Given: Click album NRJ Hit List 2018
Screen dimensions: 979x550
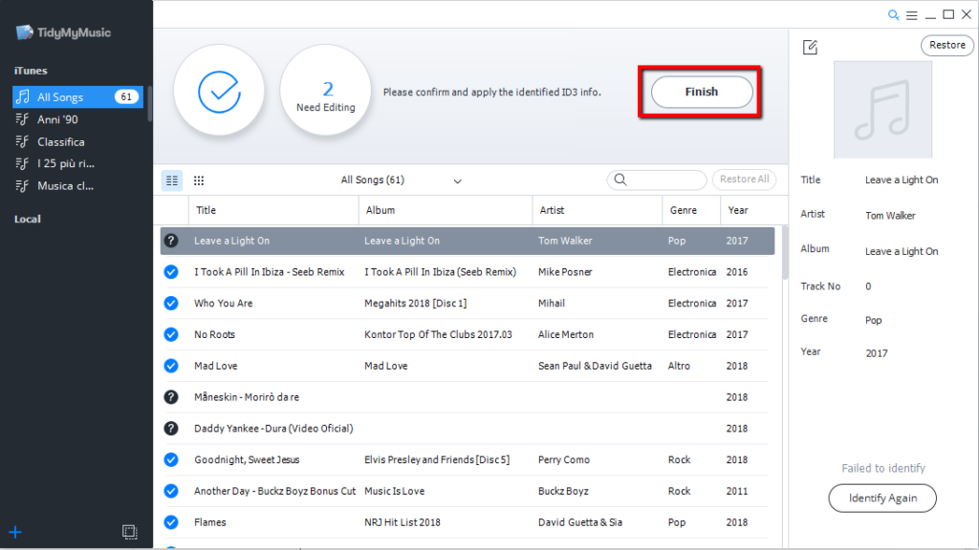Looking at the screenshot, I should pos(402,522).
